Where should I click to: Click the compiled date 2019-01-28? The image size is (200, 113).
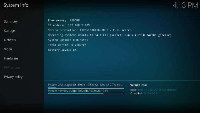150,94
